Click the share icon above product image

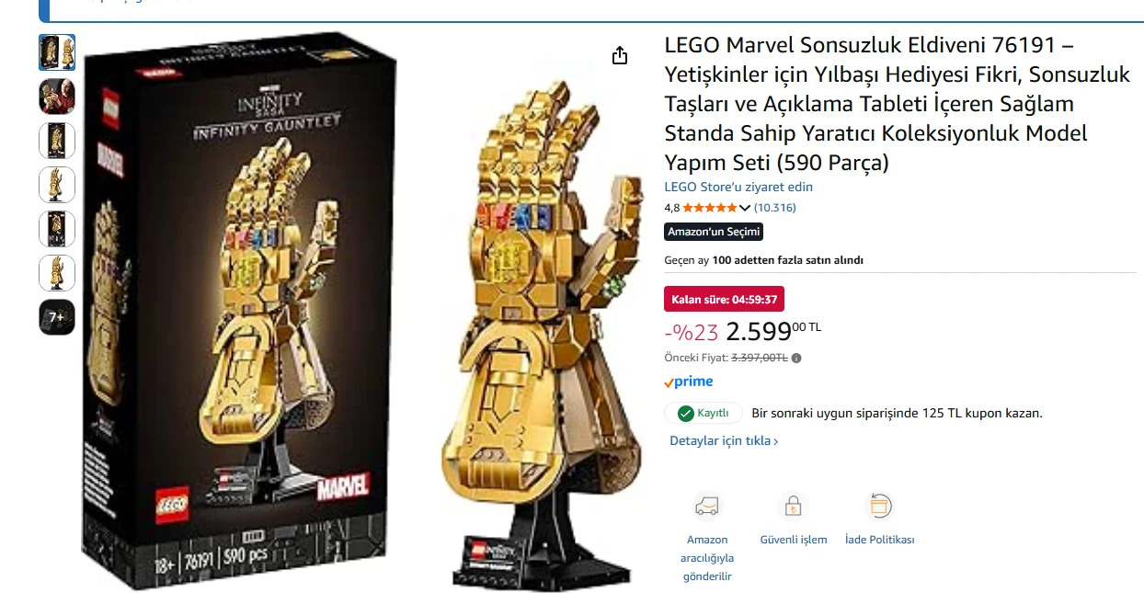[x=620, y=56]
